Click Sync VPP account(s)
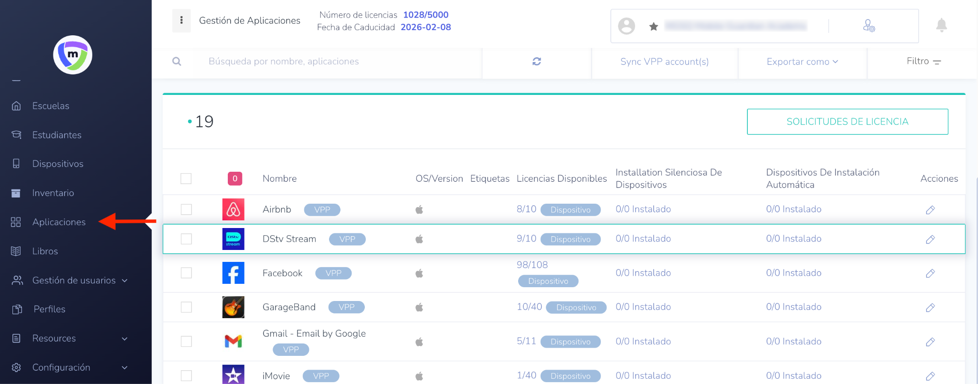 click(x=664, y=62)
